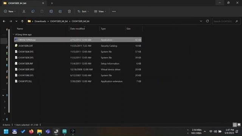Sort by Name column header

tap(20, 29)
